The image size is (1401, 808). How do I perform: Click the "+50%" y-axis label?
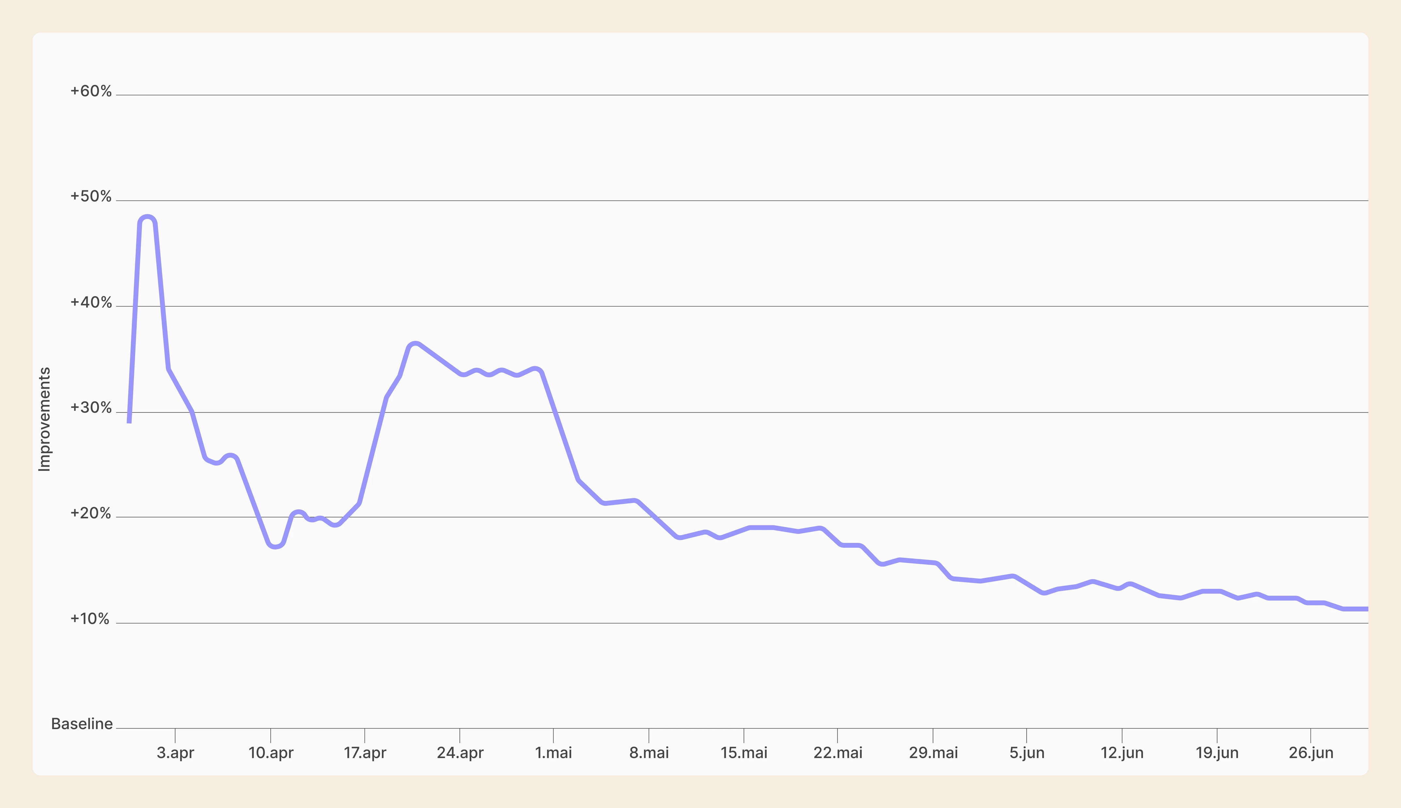click(91, 196)
